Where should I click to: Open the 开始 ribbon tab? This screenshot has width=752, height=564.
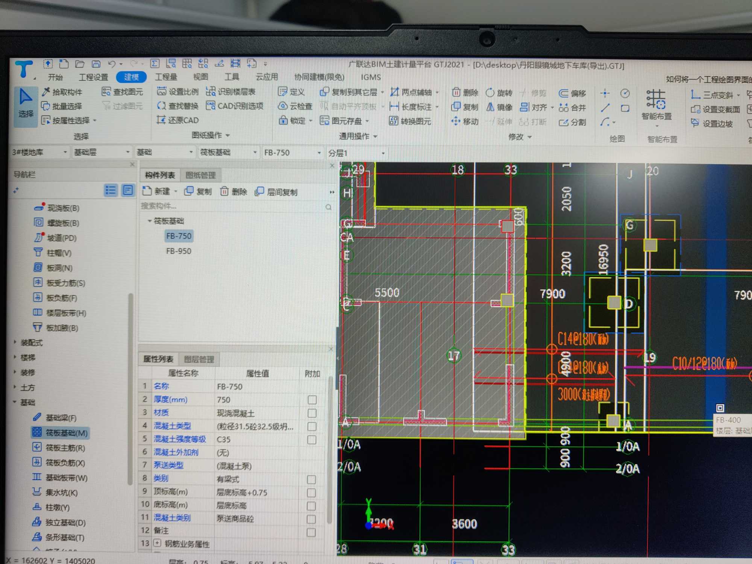[55, 77]
